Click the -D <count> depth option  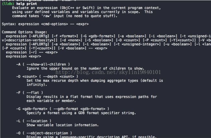[x=47, y=77]
